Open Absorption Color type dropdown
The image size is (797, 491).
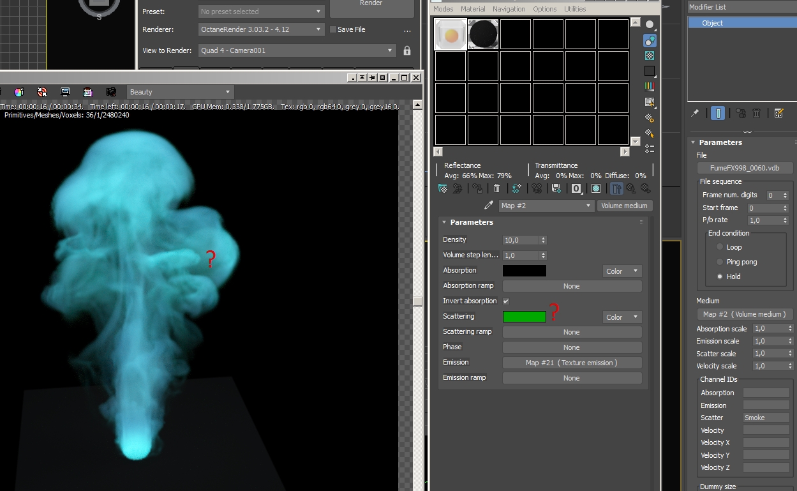(x=622, y=271)
